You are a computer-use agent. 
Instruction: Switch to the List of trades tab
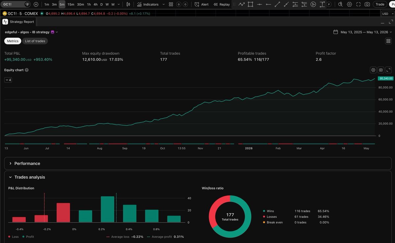point(35,41)
